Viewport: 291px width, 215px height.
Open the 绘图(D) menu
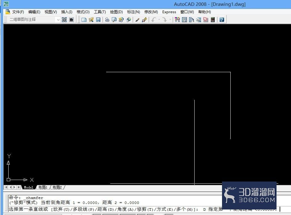coord(116,12)
